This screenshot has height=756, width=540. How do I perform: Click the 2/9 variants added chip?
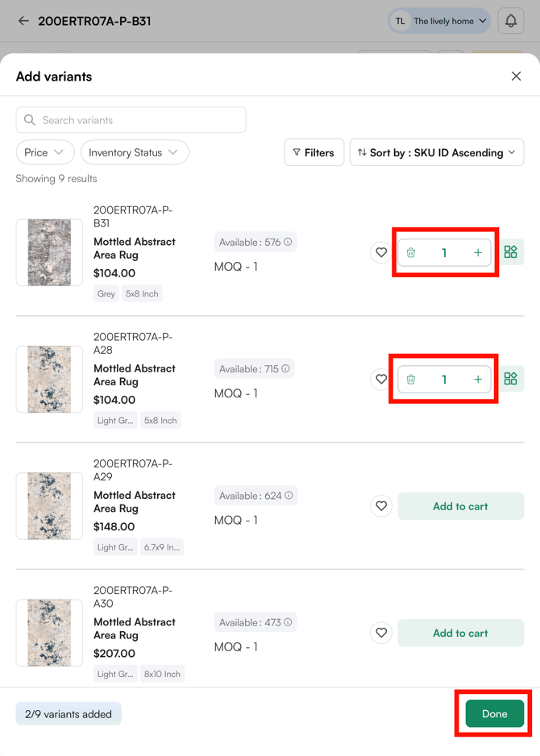[x=68, y=713]
